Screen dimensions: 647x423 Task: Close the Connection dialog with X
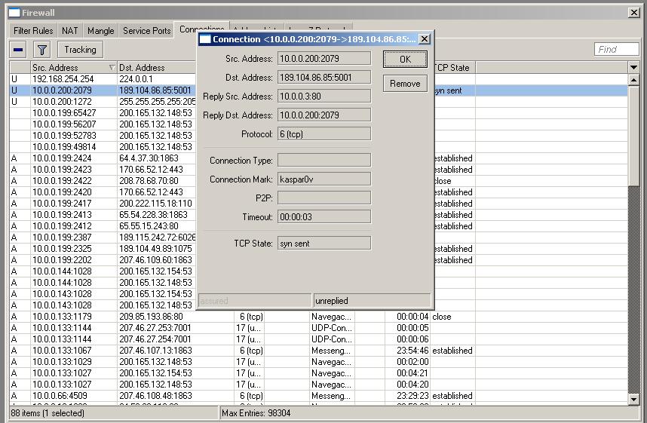coord(424,38)
